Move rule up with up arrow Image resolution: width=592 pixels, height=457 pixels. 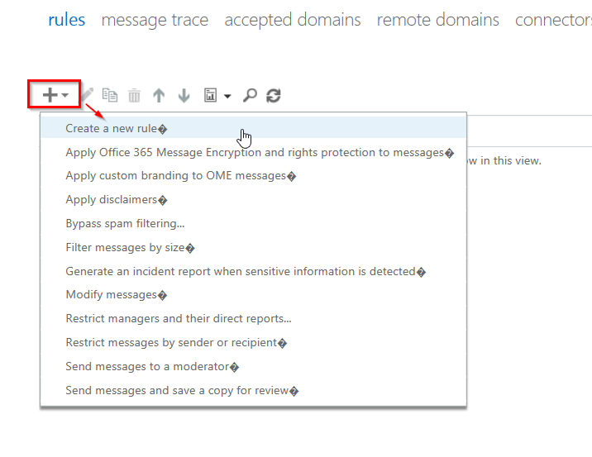click(x=159, y=96)
